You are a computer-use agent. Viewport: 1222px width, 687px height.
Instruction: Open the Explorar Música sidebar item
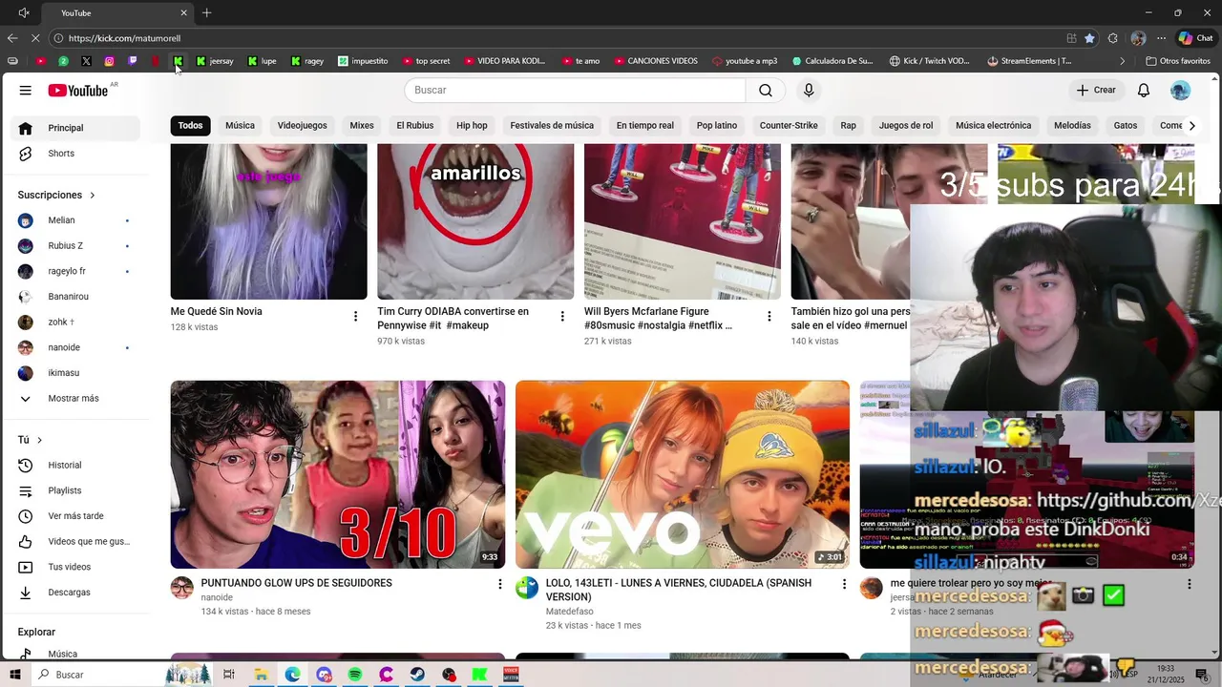point(76,654)
